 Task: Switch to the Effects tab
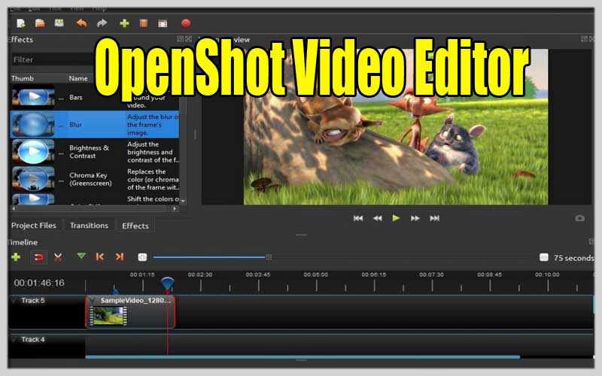[x=135, y=226]
